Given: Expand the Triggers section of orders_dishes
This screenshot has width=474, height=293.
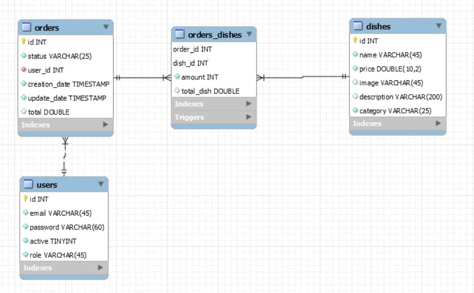Looking at the screenshot, I should 248,117.
